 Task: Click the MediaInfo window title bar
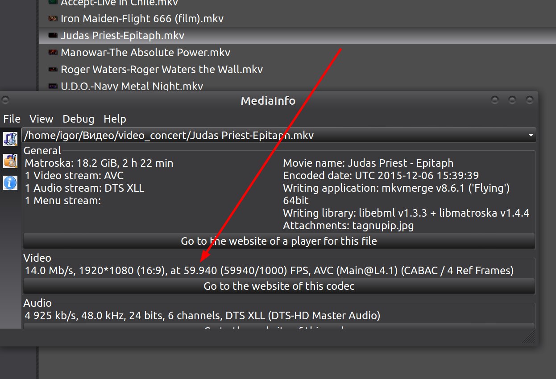point(268,101)
